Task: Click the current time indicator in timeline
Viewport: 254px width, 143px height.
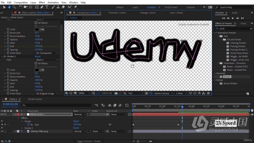Action: pyautogui.click(x=182, y=107)
